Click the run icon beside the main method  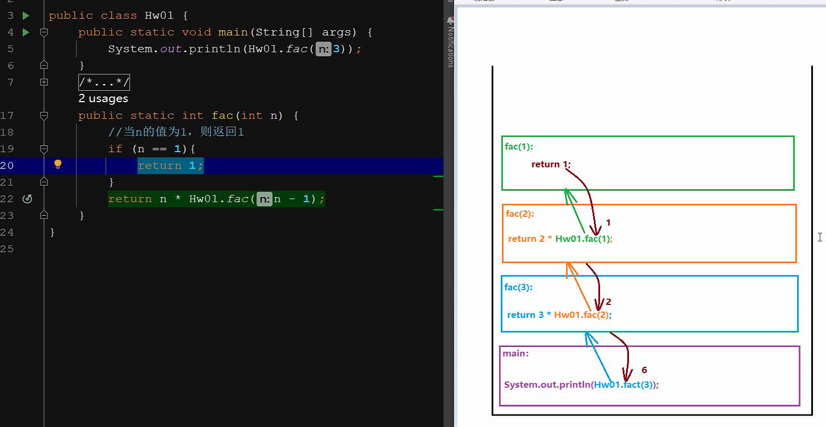click(26, 32)
